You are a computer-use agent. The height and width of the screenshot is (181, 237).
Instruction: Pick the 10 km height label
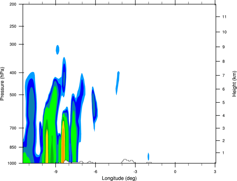[224, 32]
